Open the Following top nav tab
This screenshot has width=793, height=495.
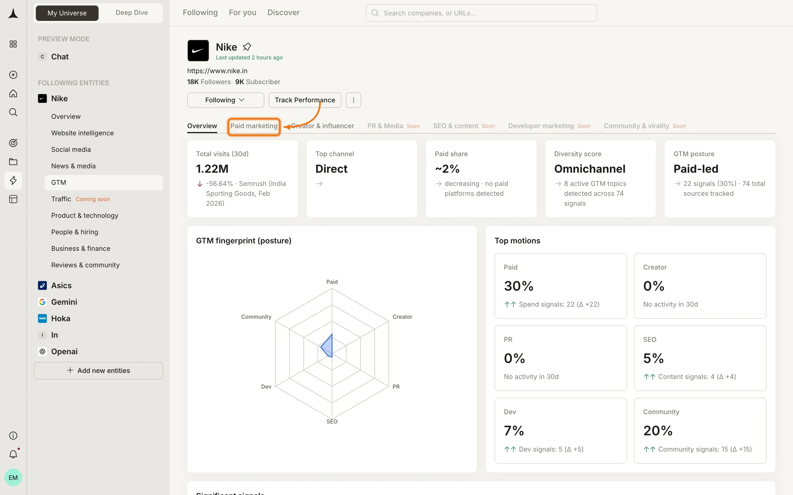(200, 12)
